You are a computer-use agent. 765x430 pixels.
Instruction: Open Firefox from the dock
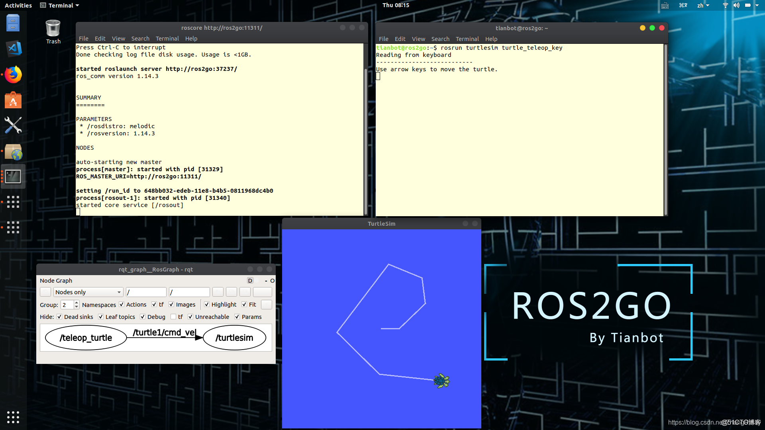pyautogui.click(x=13, y=74)
